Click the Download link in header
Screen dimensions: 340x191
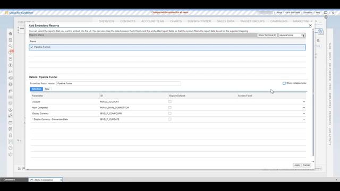pos(308,13)
